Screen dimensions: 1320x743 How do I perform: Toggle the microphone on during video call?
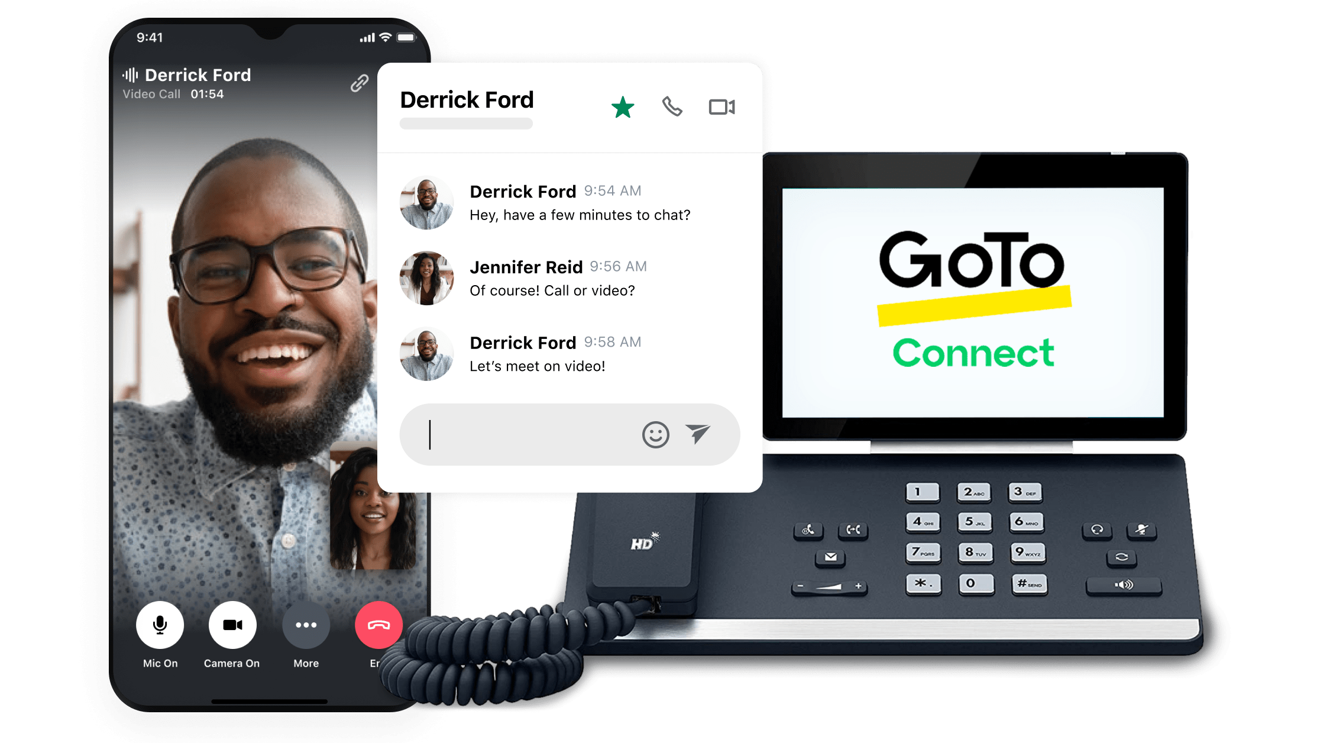(158, 626)
